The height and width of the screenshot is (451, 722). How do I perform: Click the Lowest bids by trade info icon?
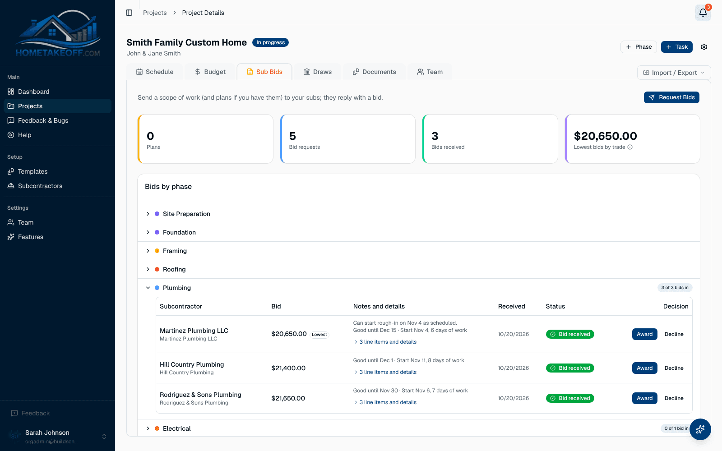[x=630, y=147]
